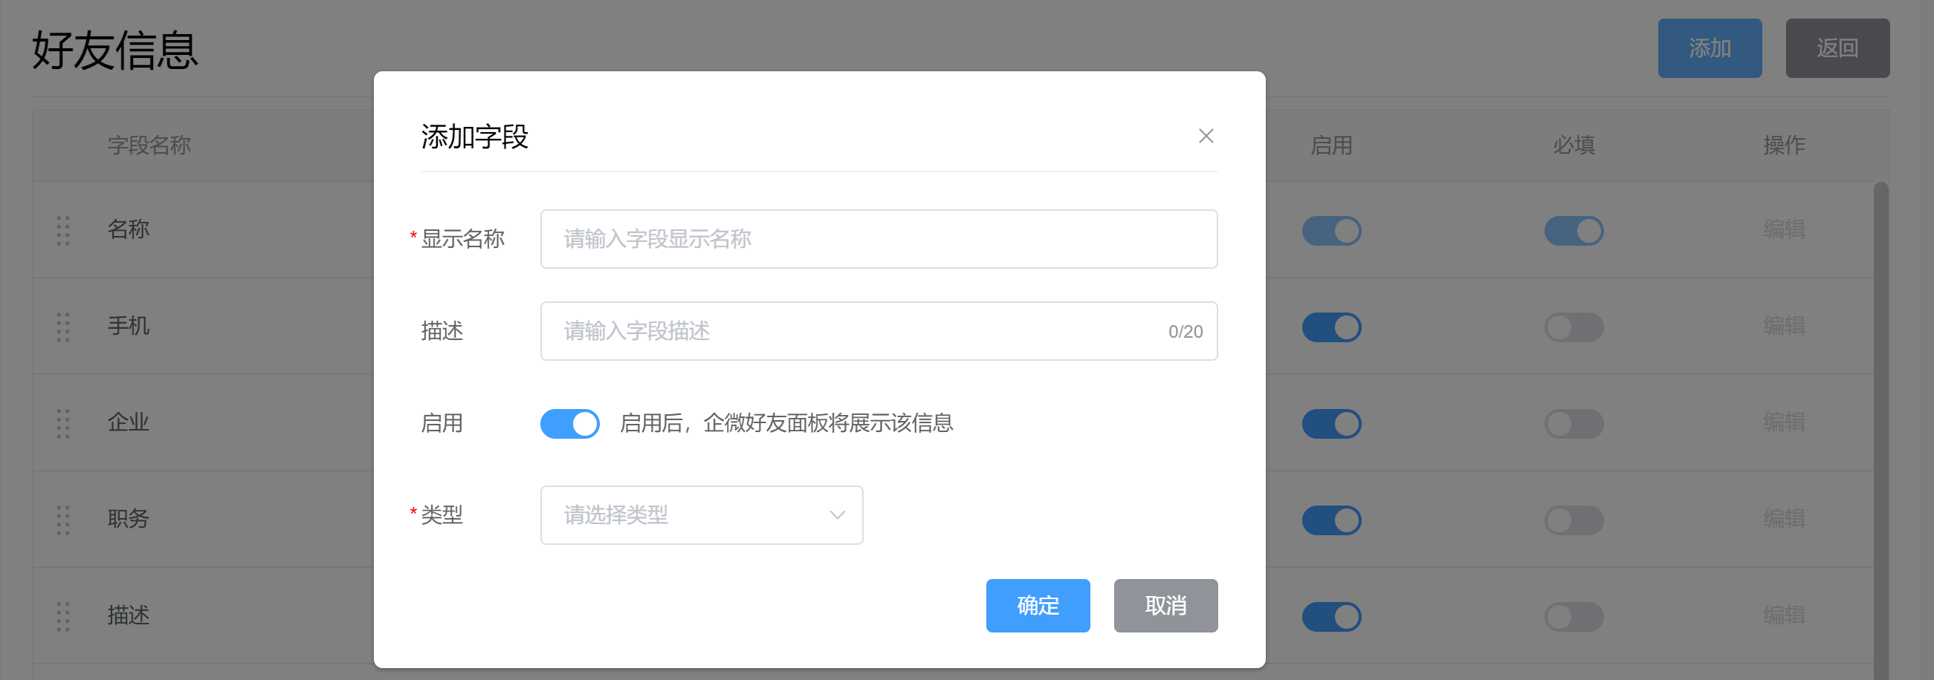
Task: Open the 请选择类型 dropdown
Action: [691, 515]
